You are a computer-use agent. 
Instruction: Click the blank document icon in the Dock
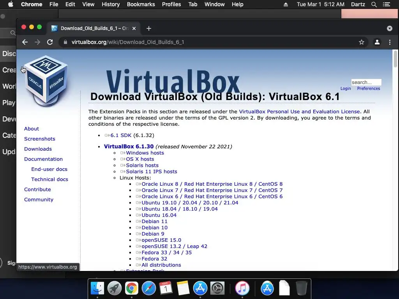pos(284,288)
